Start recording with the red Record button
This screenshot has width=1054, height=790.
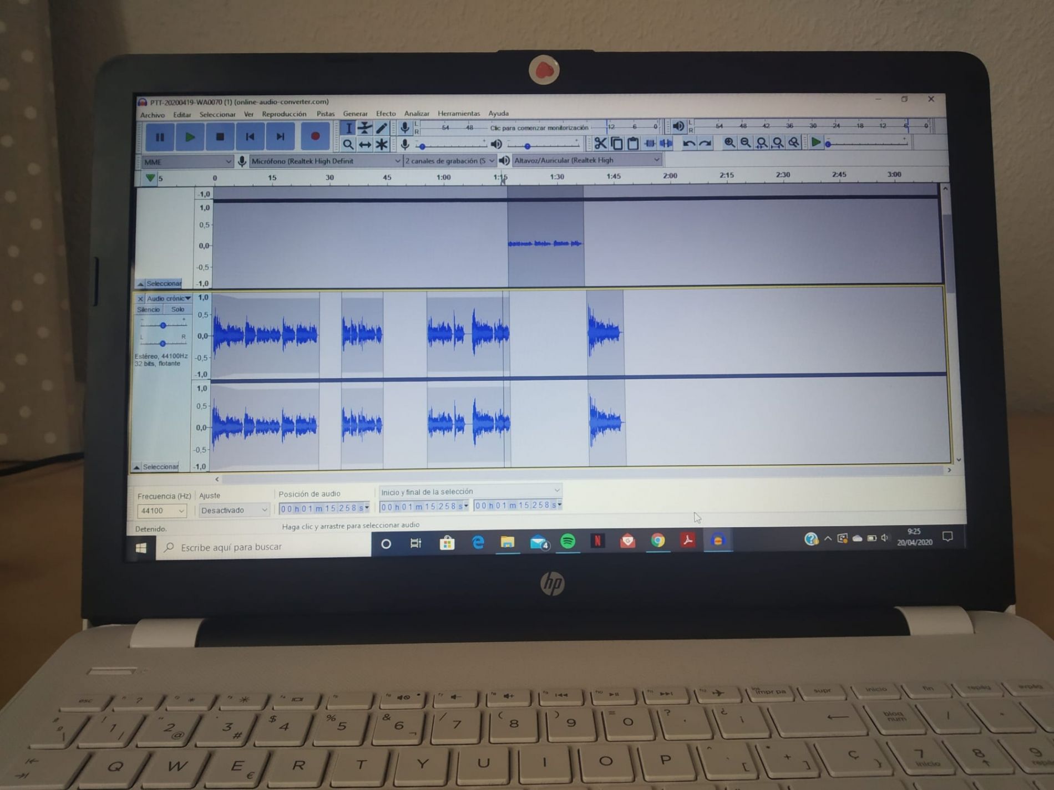[x=315, y=136]
